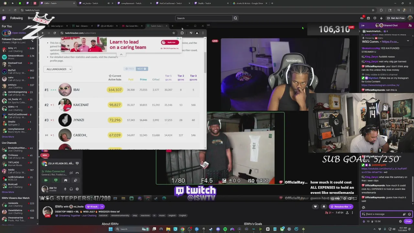The width and height of the screenshot is (414, 233).
Task: Click the Get Ad-Free button
Action: 396,18
